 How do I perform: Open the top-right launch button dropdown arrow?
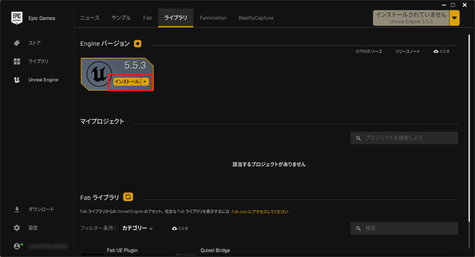point(455,18)
